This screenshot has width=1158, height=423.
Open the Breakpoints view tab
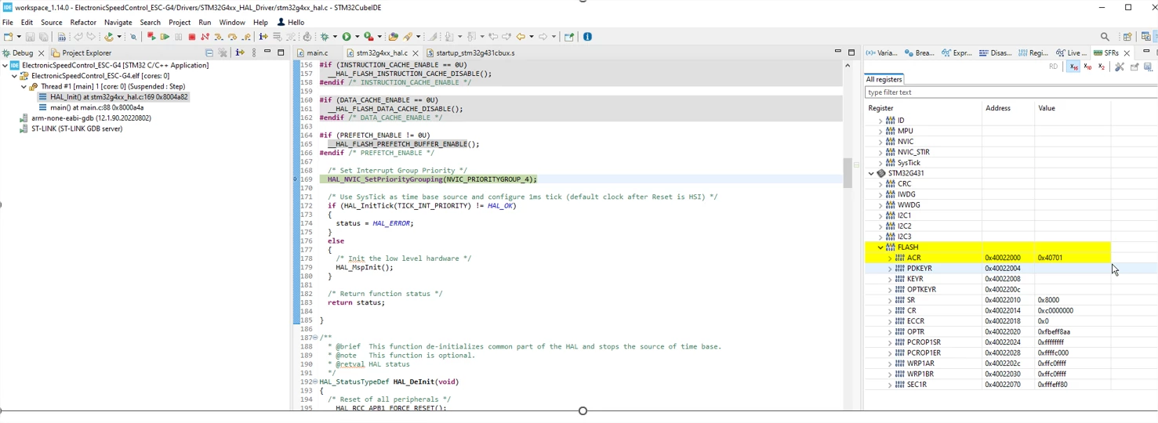pos(919,52)
